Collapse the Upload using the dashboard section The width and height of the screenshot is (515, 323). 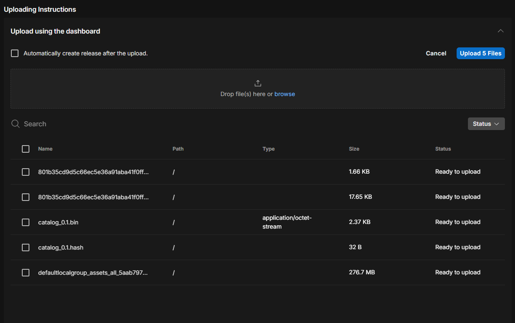(500, 31)
